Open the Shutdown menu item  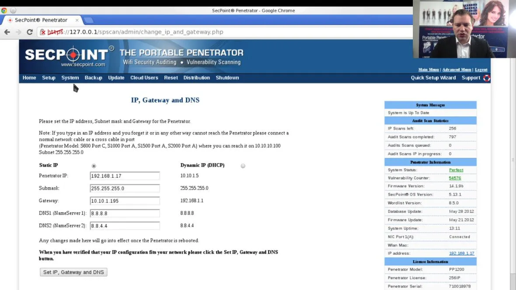pyautogui.click(x=227, y=78)
